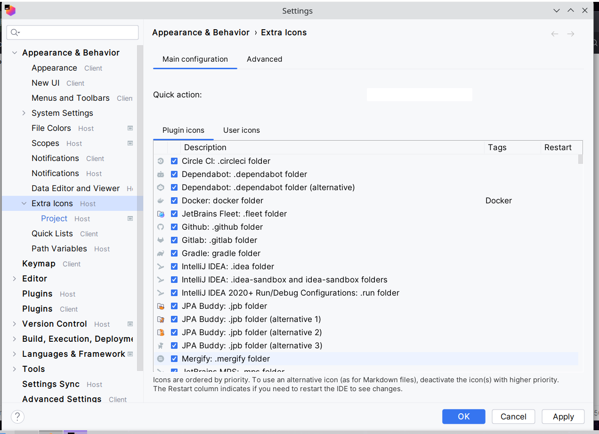Viewport: 599px width, 434px height.
Task: Collapse the Appearance & Behavior section
Action: (x=14, y=52)
